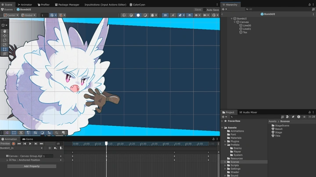Enable the Auto Save checkbox

[x=205, y=10]
